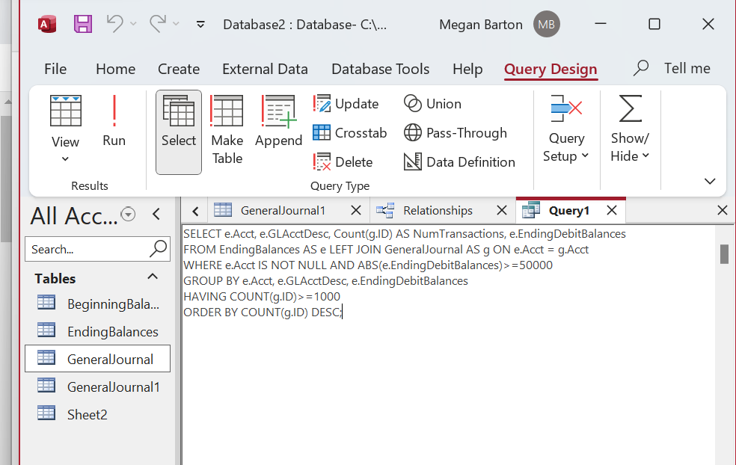Pick the Crosstab query type
The height and width of the screenshot is (465, 736).
(349, 133)
